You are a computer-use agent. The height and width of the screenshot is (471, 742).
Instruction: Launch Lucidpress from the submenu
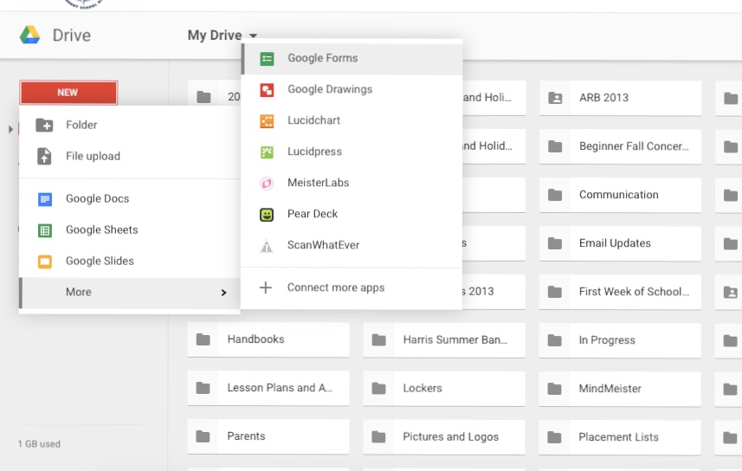pos(352,152)
